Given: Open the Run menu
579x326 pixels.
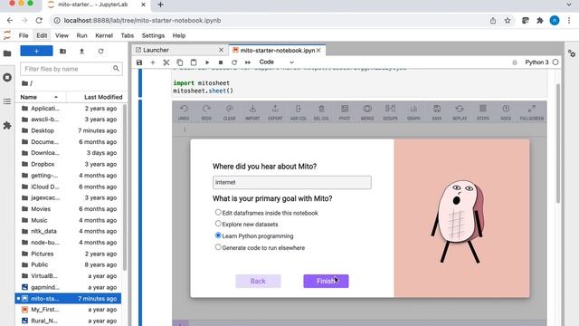Looking at the screenshot, I should (x=81, y=35).
